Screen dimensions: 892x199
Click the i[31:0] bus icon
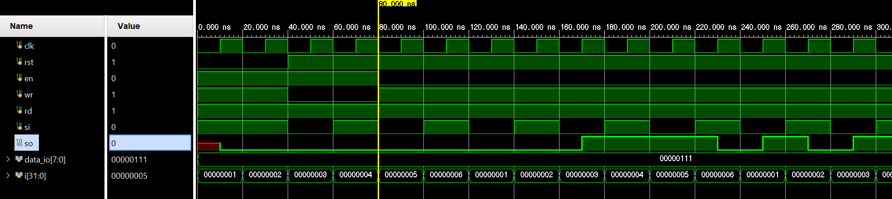(x=19, y=175)
